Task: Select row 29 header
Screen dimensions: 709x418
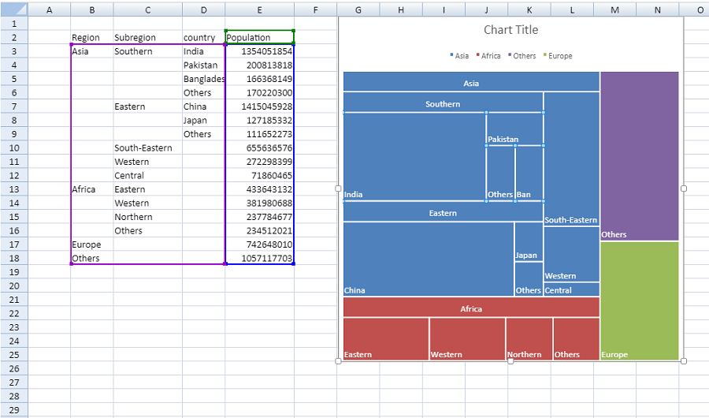Action: [x=13, y=410]
